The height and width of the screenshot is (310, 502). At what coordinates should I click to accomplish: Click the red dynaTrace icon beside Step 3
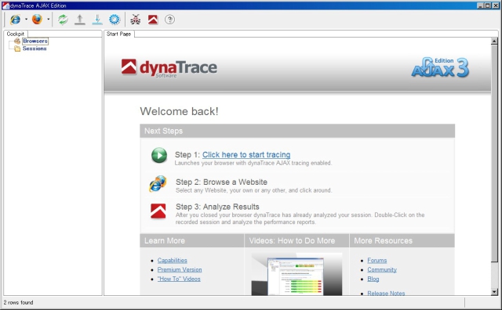[x=158, y=211]
